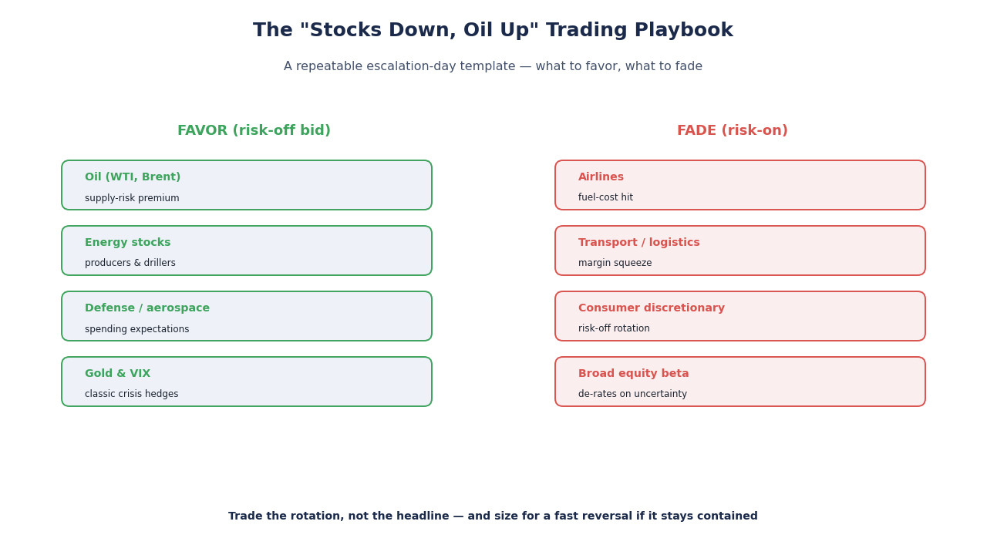
Task: Click the FAVOR (risk-off bid) heading
Action: (254, 131)
